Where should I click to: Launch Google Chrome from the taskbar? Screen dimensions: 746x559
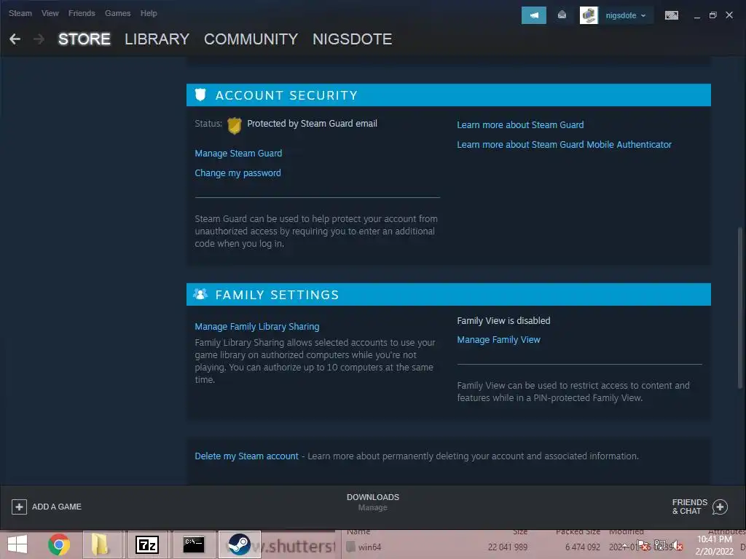click(x=58, y=544)
